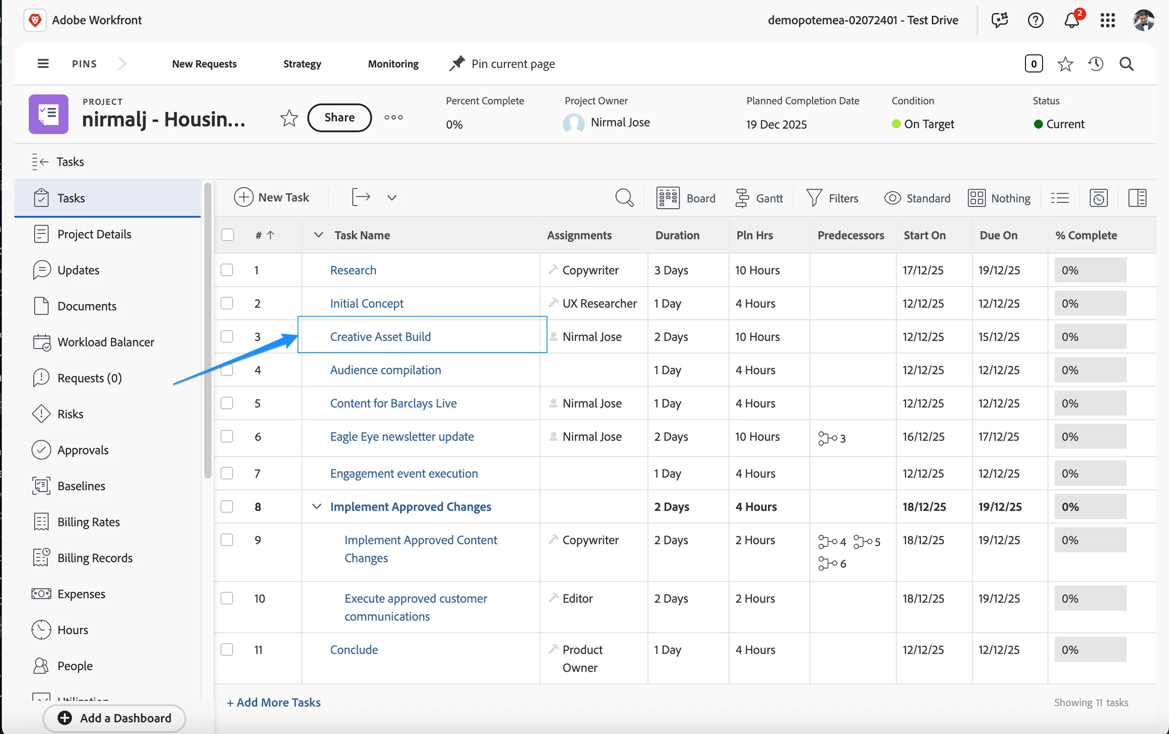Open the main hamburger menu
Screen dimensions: 1169x734
pyautogui.click(x=43, y=63)
